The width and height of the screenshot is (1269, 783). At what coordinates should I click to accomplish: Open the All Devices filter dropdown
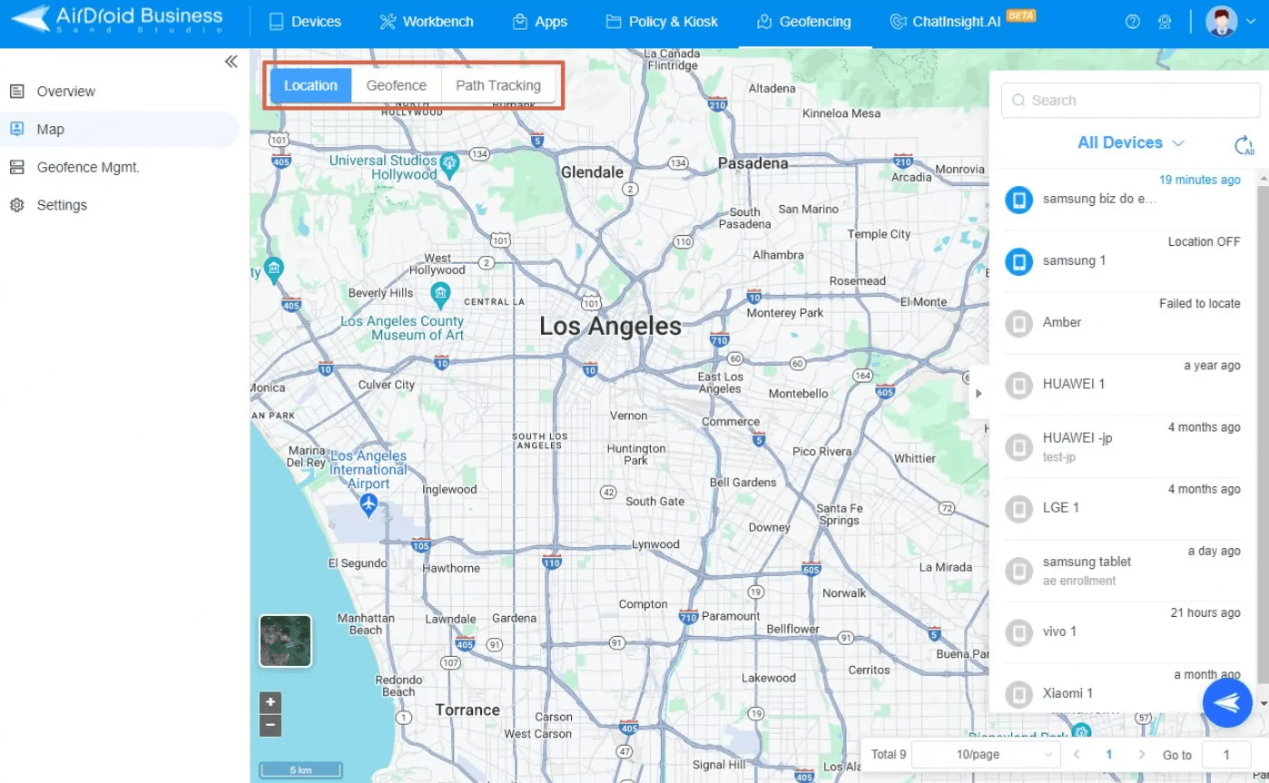[1130, 142]
